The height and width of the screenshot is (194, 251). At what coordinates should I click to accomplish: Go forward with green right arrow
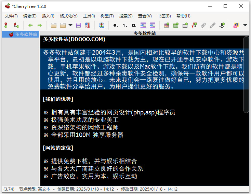pyautogui.click(x=40, y=25)
